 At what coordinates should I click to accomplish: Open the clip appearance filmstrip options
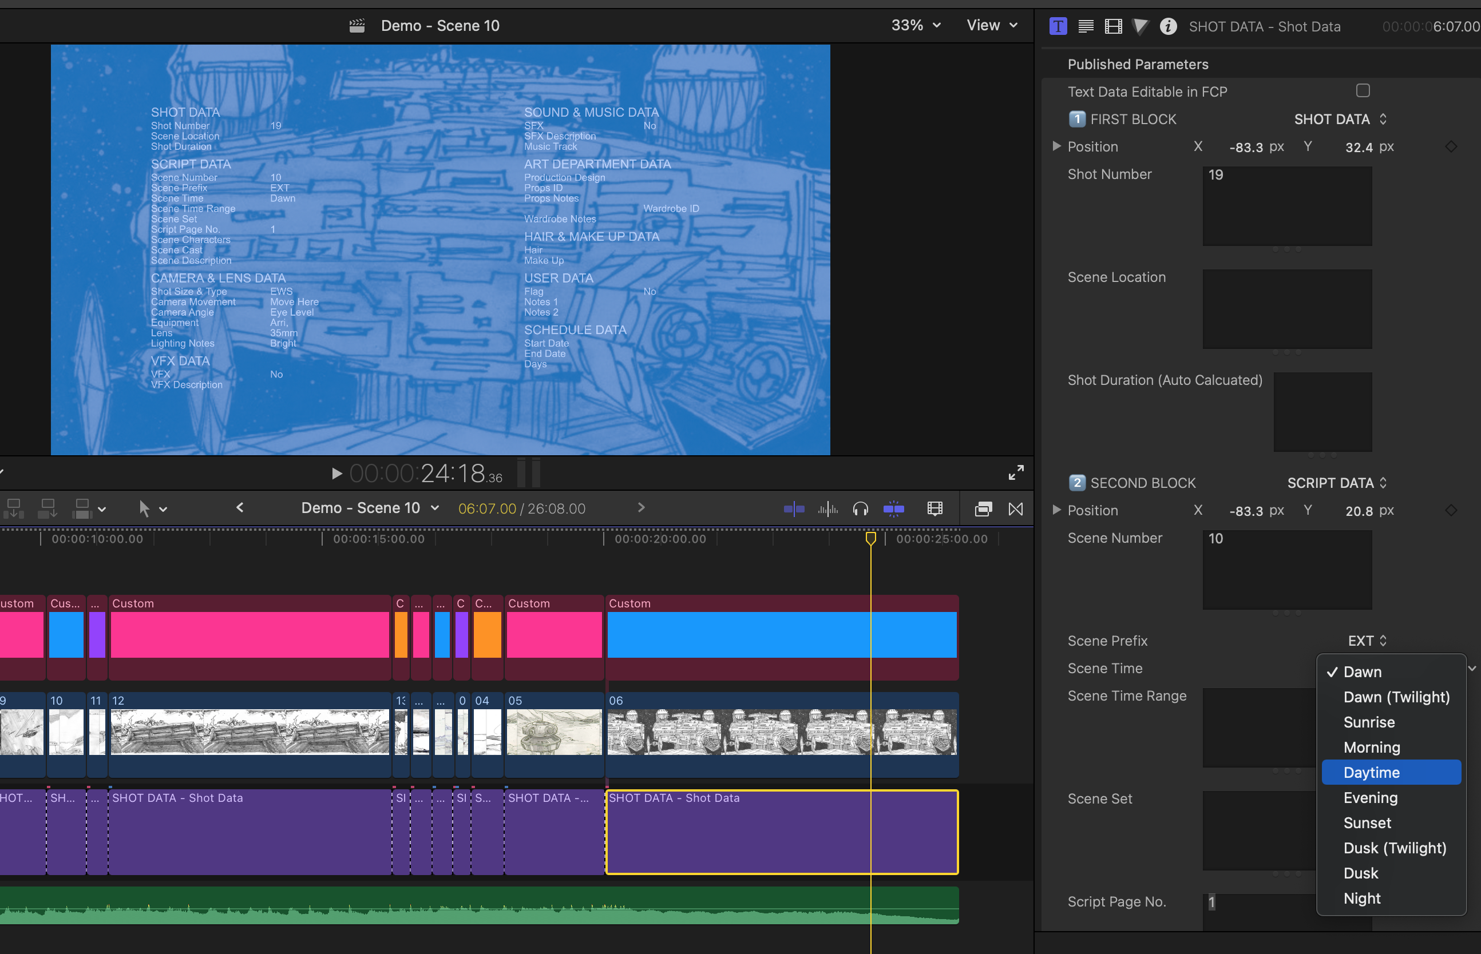[x=935, y=509]
